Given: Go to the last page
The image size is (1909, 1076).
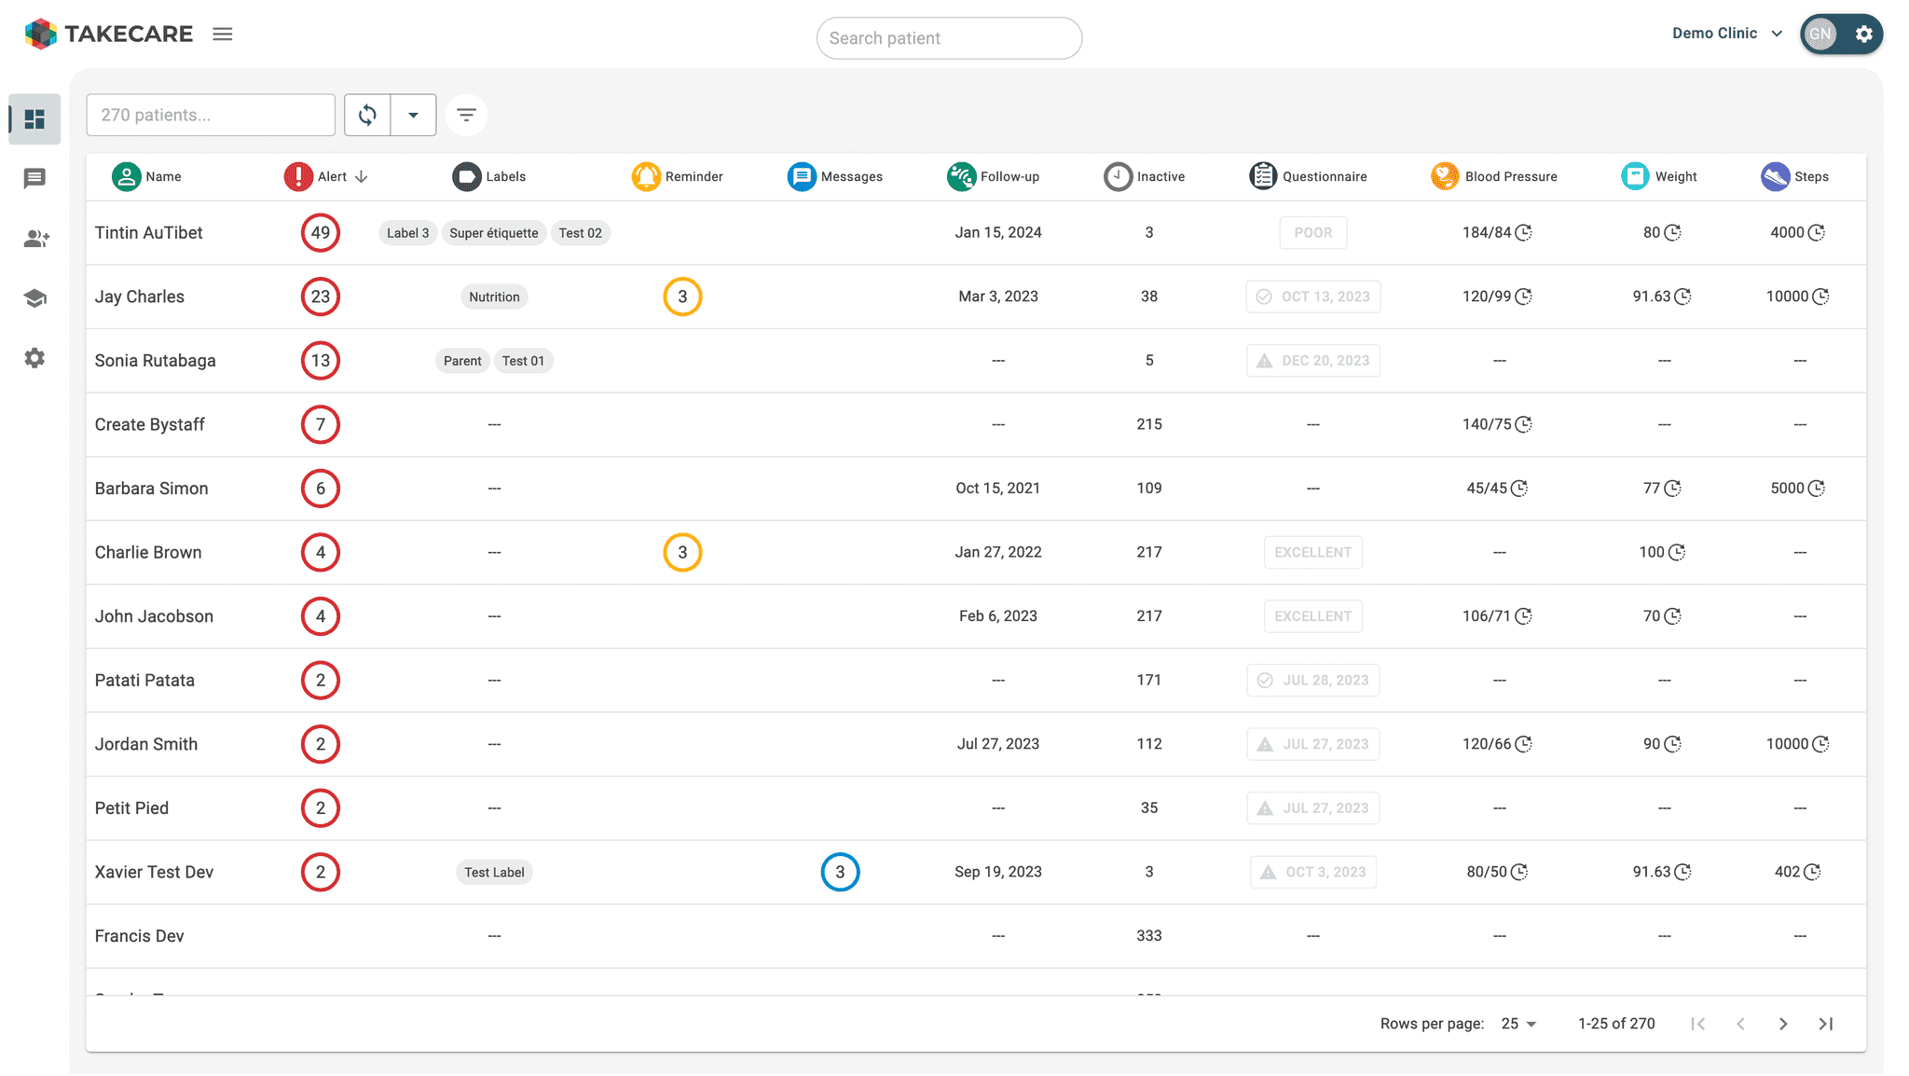Looking at the screenshot, I should tap(1826, 1024).
